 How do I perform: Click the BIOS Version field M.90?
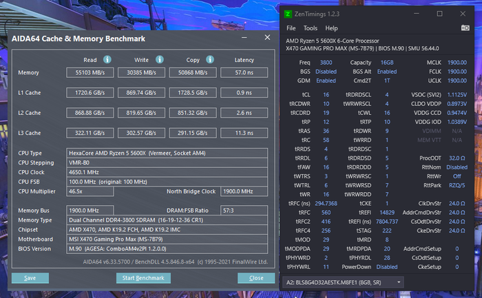coord(167,248)
